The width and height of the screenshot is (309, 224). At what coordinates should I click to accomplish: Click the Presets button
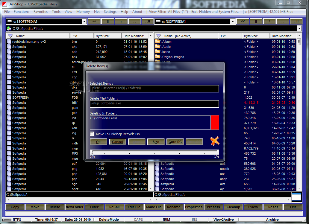pos(213,207)
